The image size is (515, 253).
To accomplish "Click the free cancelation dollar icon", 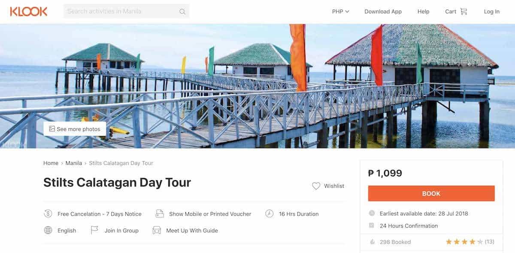I will pos(48,214).
